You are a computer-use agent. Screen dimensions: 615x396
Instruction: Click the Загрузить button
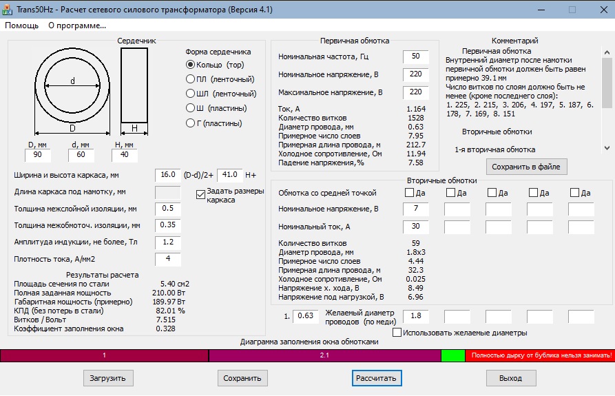tap(108, 378)
